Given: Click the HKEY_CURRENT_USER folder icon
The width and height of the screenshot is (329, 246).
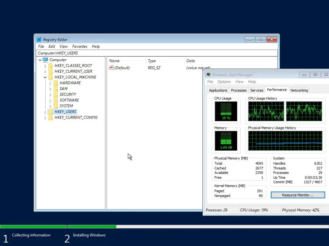Looking at the screenshot, I should (50, 71).
